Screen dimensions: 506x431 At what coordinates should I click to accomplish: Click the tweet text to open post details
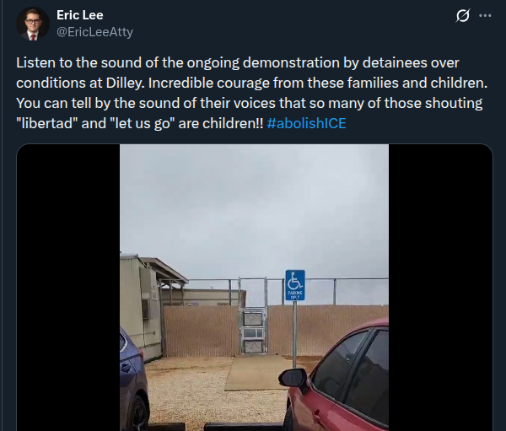click(x=251, y=93)
